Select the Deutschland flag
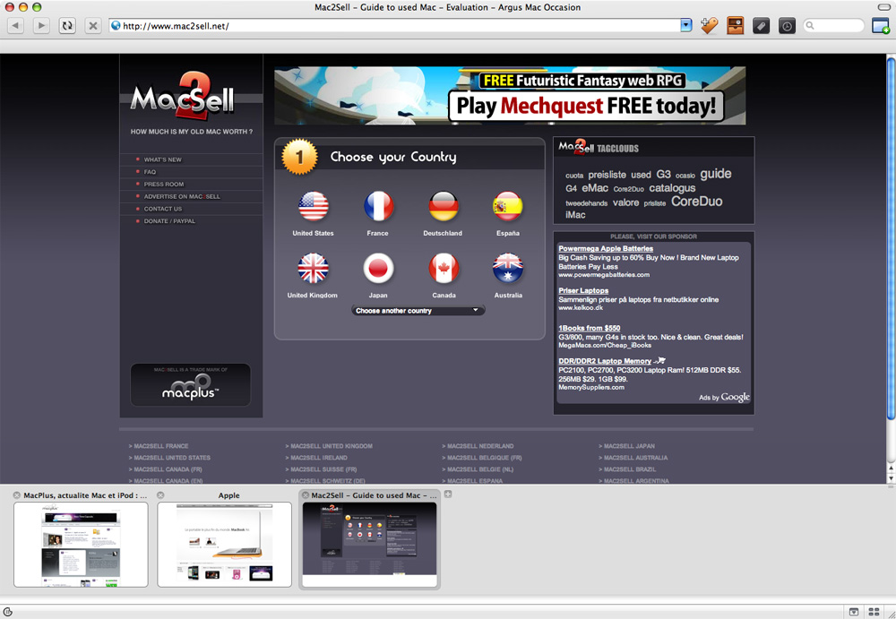Viewport: 896px width, 619px height. (444, 206)
